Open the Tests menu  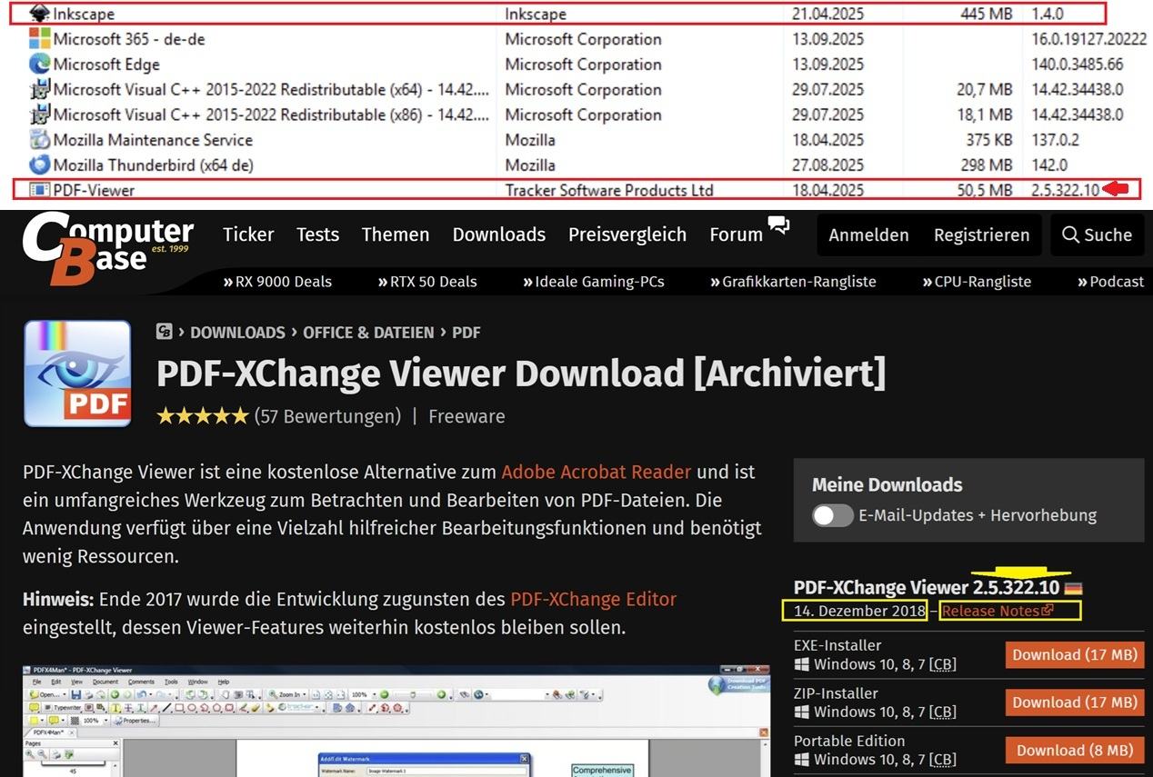pyautogui.click(x=317, y=234)
